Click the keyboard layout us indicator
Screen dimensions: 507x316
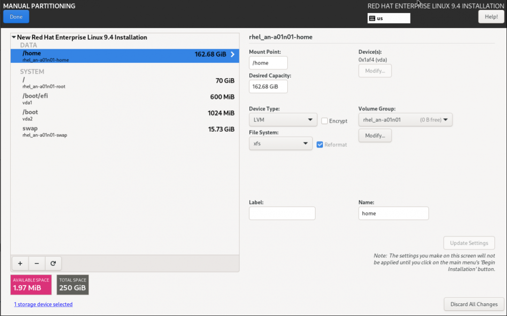point(388,18)
